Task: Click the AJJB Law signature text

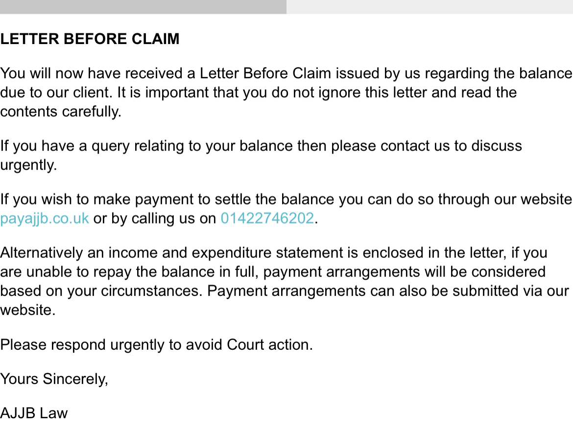Action: click(x=34, y=413)
